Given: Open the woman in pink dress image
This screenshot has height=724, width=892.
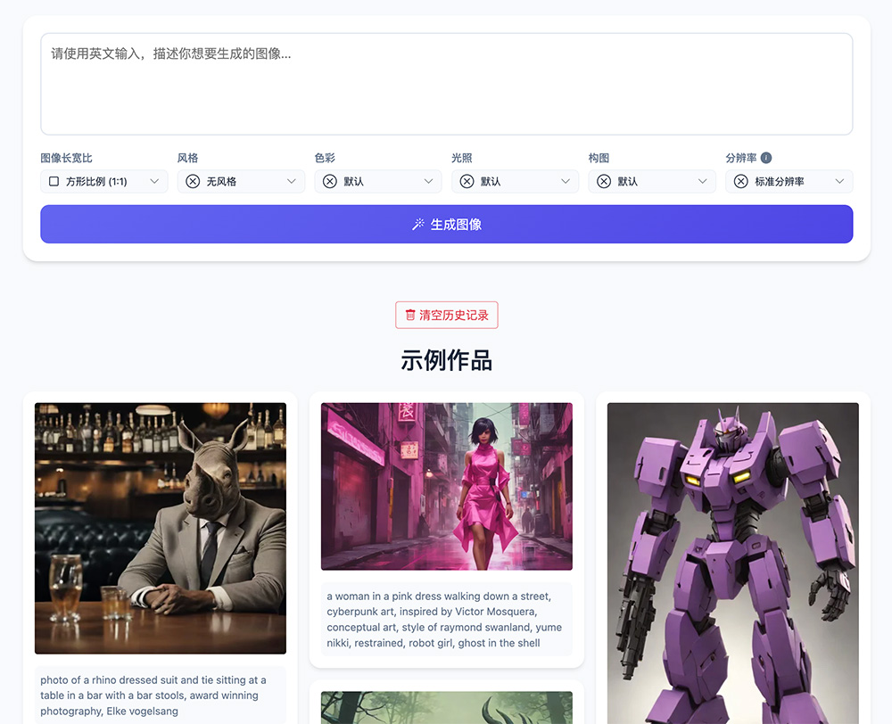Looking at the screenshot, I should 446,486.
